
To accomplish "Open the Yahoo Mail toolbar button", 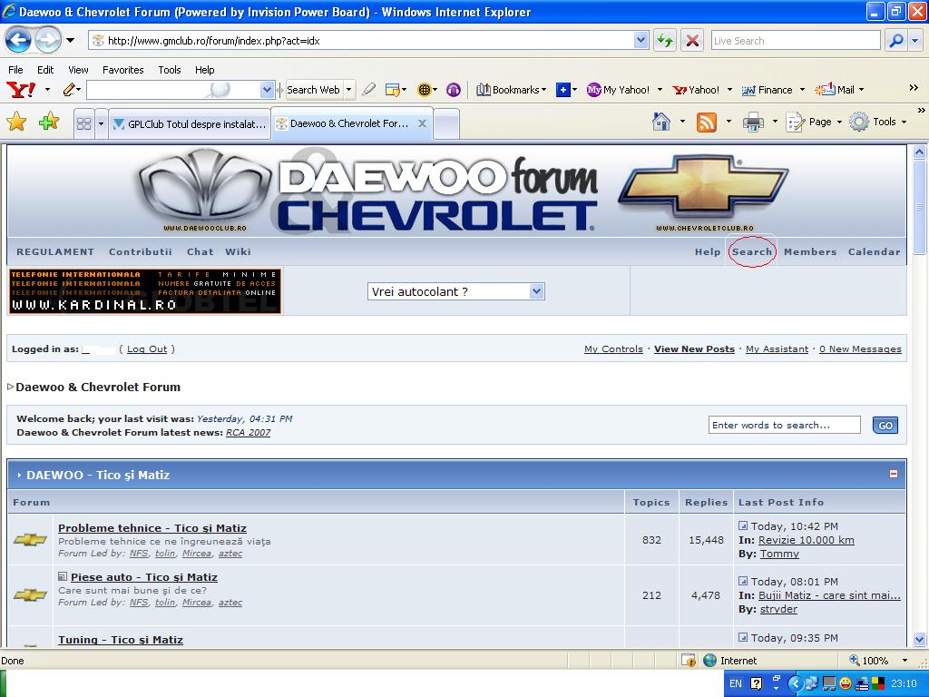I will tap(835, 90).
